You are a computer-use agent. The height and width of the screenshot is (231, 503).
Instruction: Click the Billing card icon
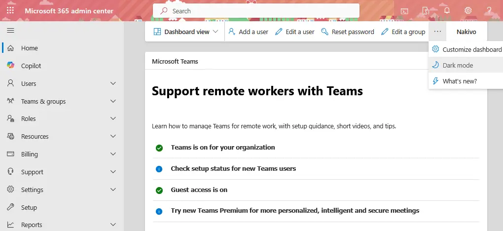point(10,154)
